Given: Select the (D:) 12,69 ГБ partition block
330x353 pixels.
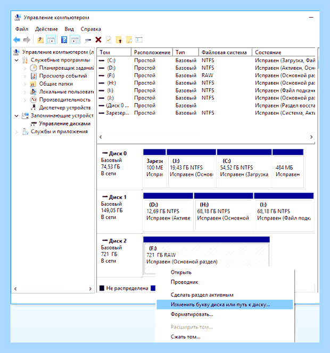Looking at the screenshot, I should tap(168, 212).
